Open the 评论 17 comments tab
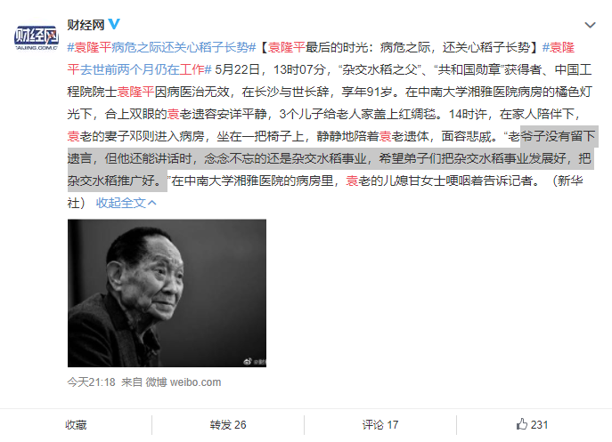 (380, 424)
